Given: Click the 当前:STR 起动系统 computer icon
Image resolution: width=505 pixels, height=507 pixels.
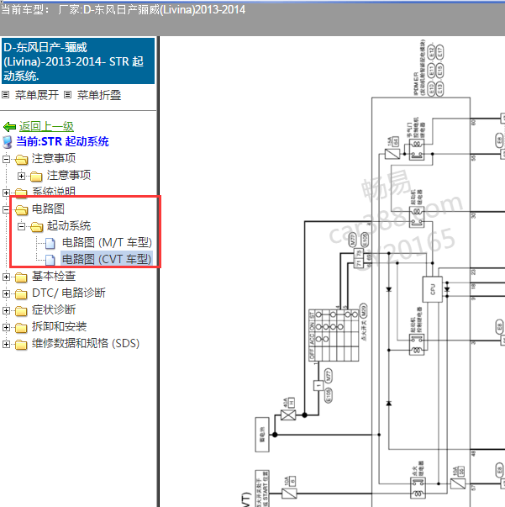Looking at the screenshot, I should pos(8,142).
